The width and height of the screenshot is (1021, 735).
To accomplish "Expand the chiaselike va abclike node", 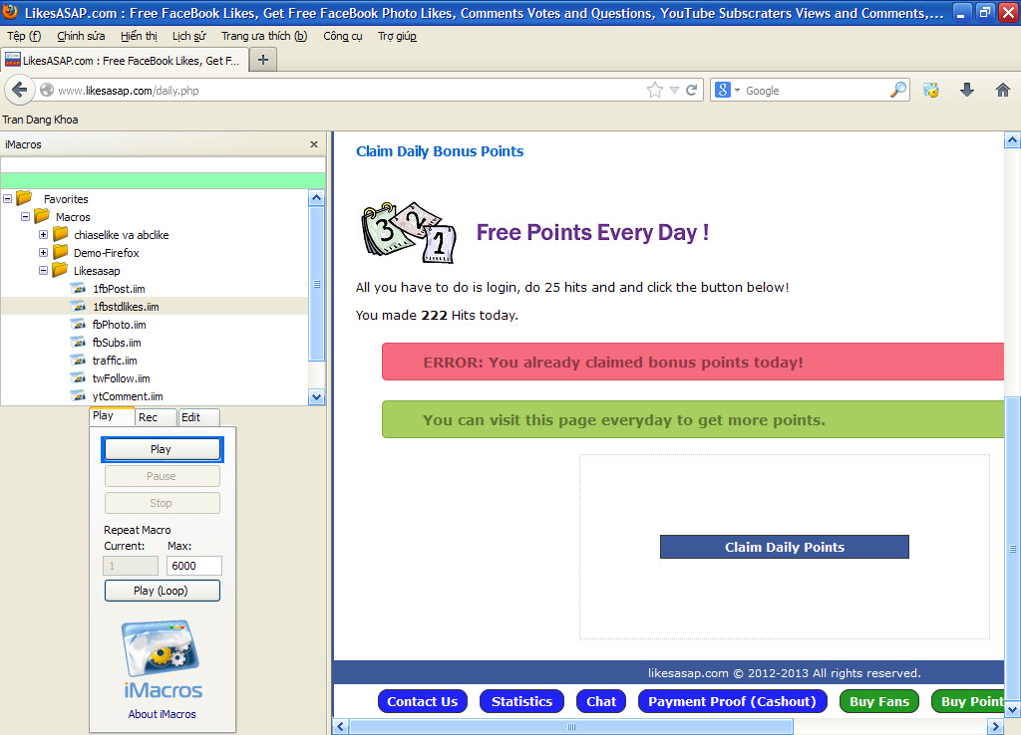I will pos(43,234).
